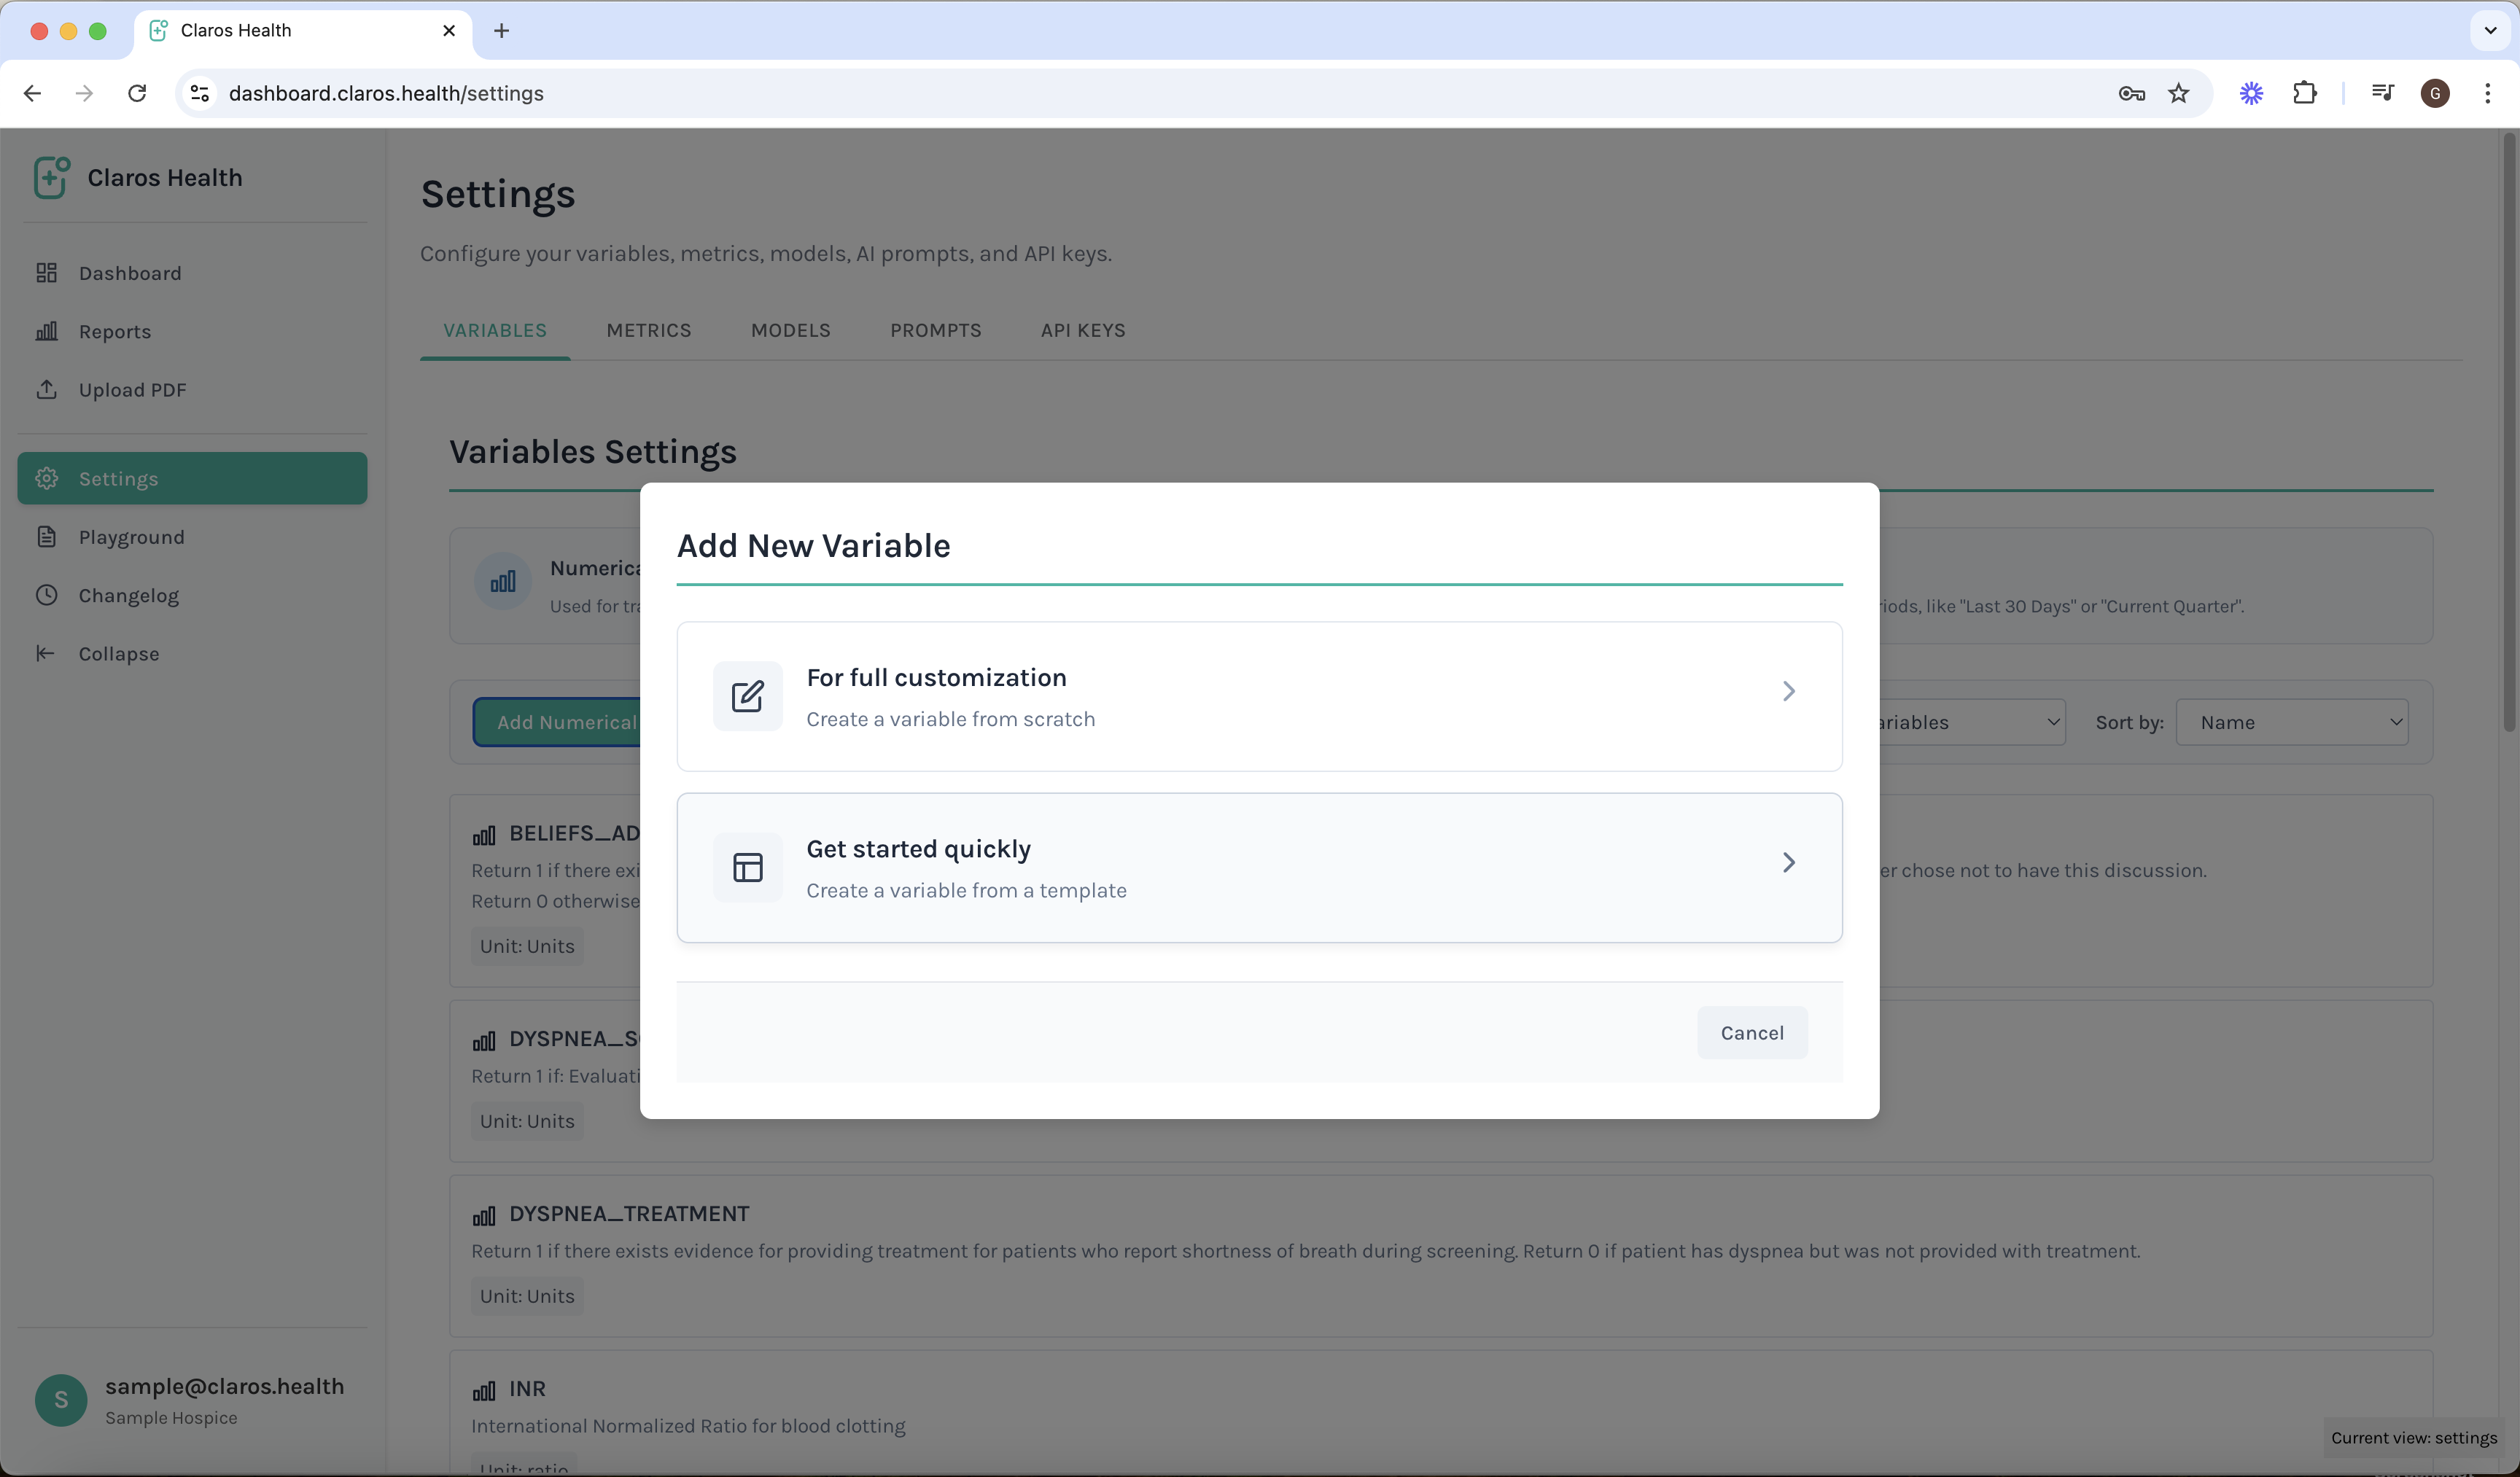Viewport: 2520px width, 1477px height.
Task: Collapse the sidebar using the arrow icon
Action: (47, 654)
